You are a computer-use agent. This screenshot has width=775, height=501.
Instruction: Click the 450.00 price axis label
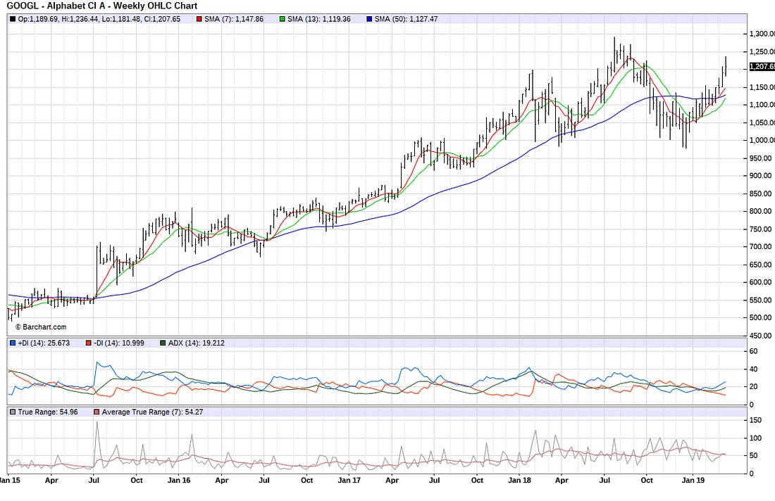point(761,336)
